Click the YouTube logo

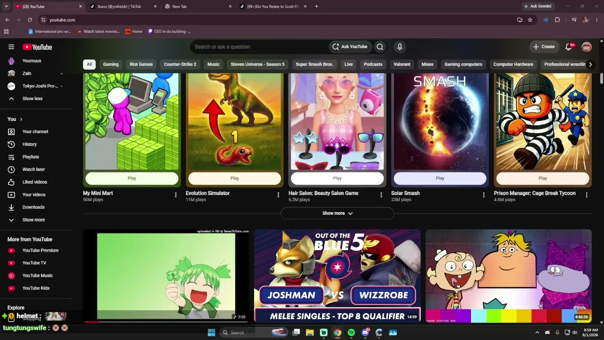click(x=37, y=47)
